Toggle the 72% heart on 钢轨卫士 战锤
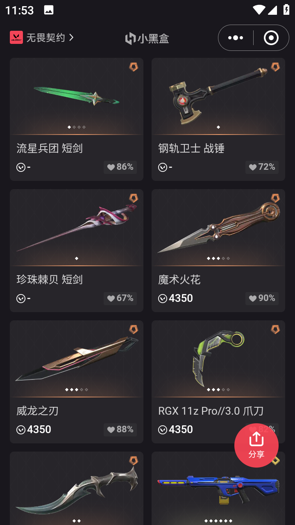This screenshot has width=295, height=525. point(262,167)
